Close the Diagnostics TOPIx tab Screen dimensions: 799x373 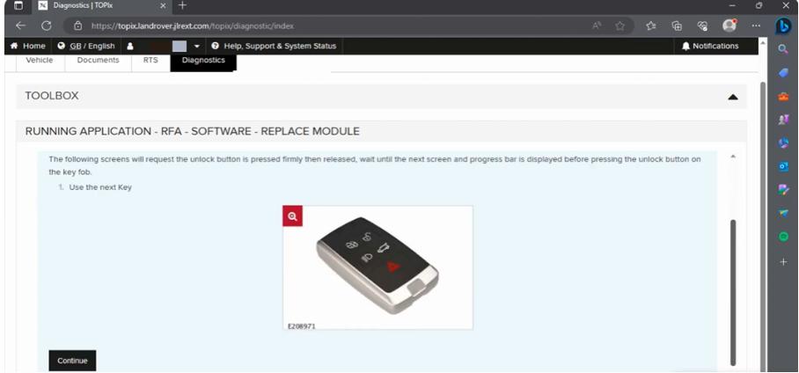163,5
